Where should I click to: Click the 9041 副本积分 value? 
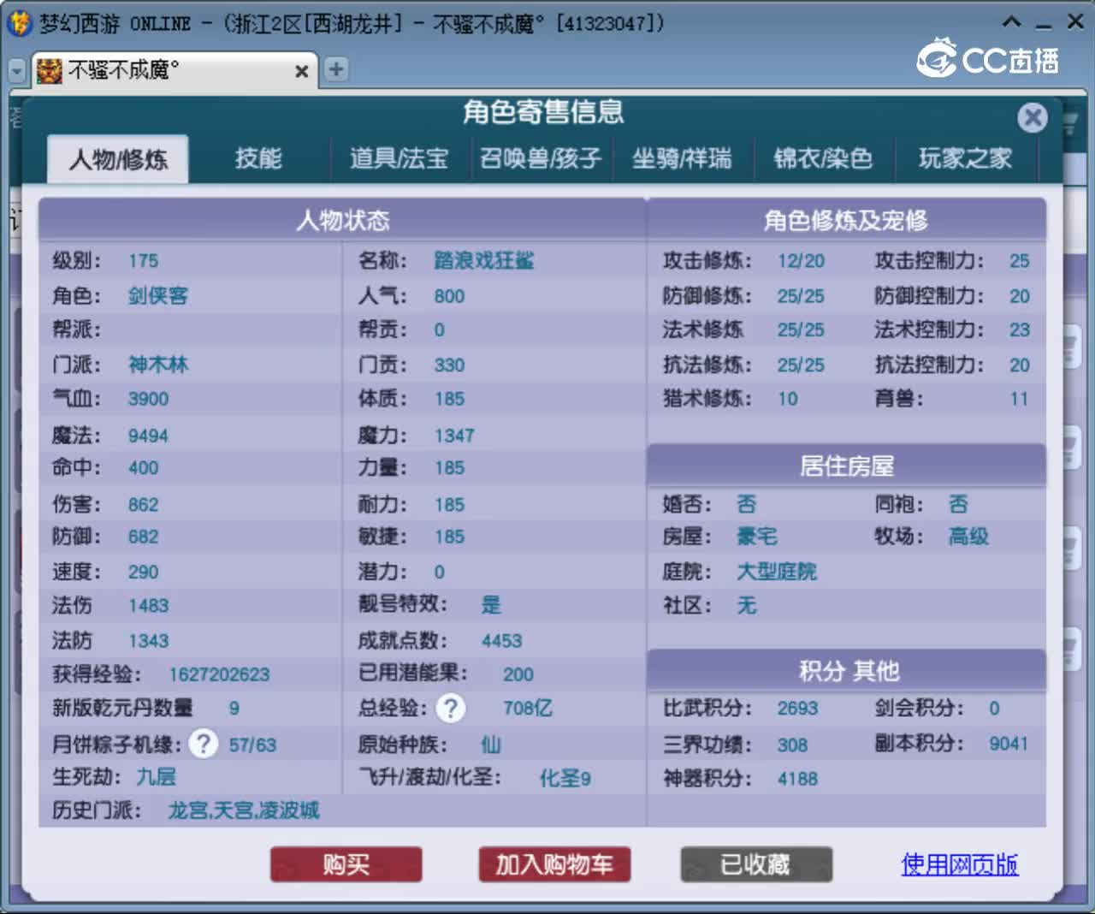click(x=1009, y=744)
